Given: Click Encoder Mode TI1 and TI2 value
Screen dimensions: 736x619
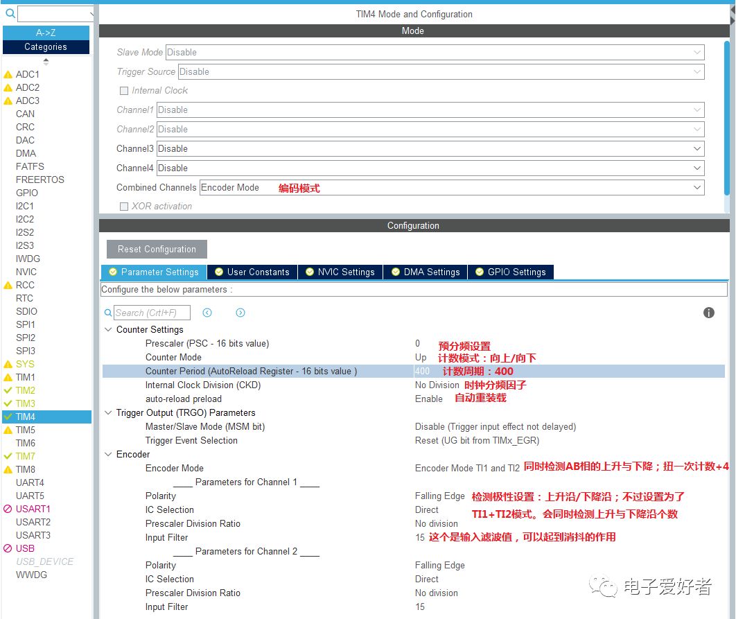Looking at the screenshot, I should [x=467, y=469].
